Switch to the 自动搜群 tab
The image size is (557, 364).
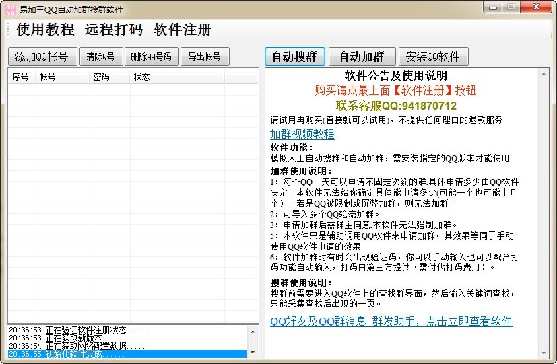(294, 57)
